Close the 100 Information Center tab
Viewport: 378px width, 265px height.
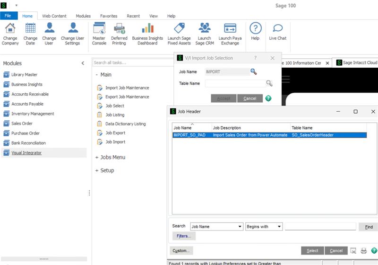[327, 63]
